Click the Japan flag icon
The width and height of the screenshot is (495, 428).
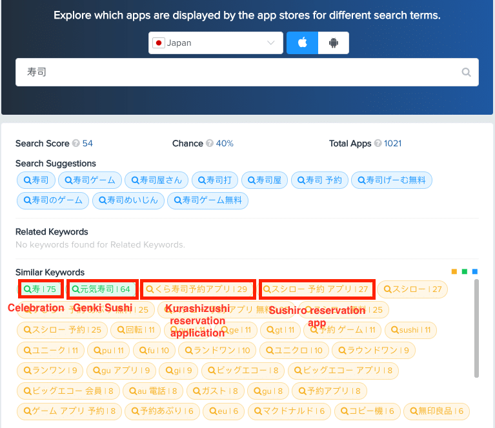pyautogui.click(x=159, y=43)
